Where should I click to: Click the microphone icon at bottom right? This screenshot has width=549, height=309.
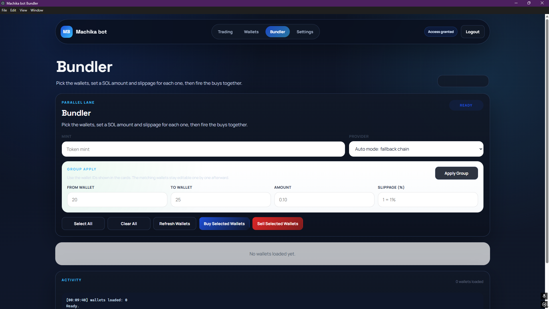pos(544,296)
